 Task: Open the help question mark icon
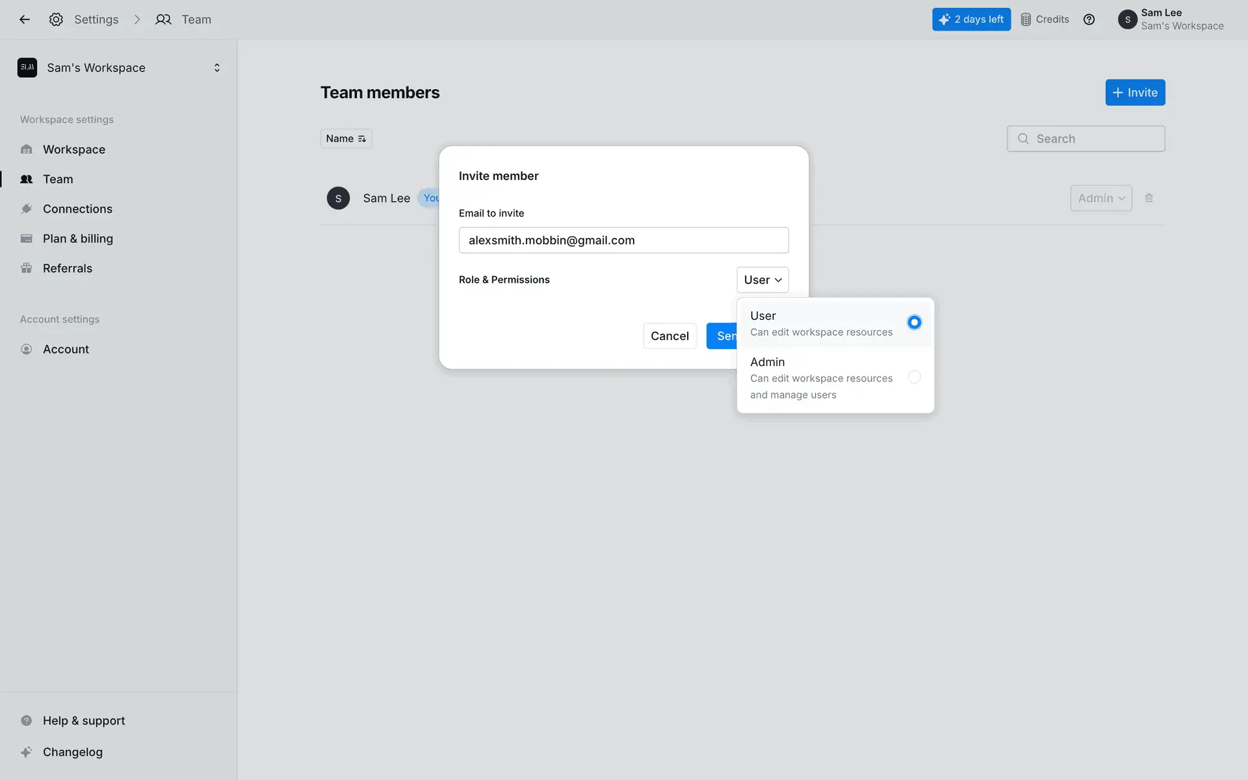[1089, 19]
